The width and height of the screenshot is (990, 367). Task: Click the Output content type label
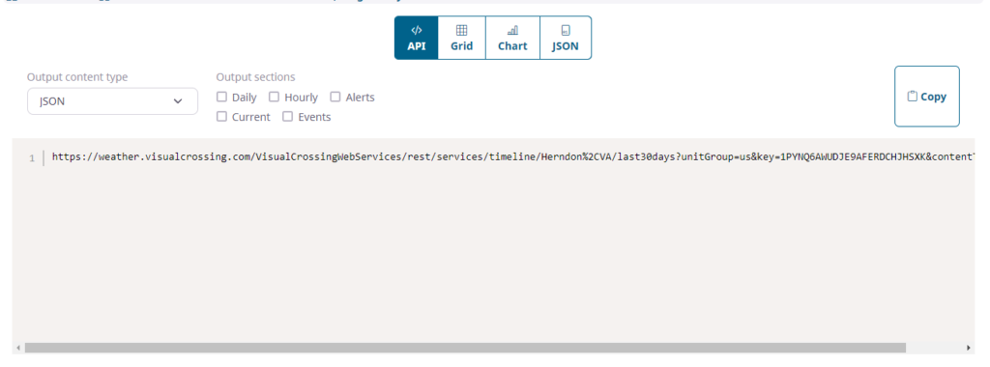[x=77, y=77]
